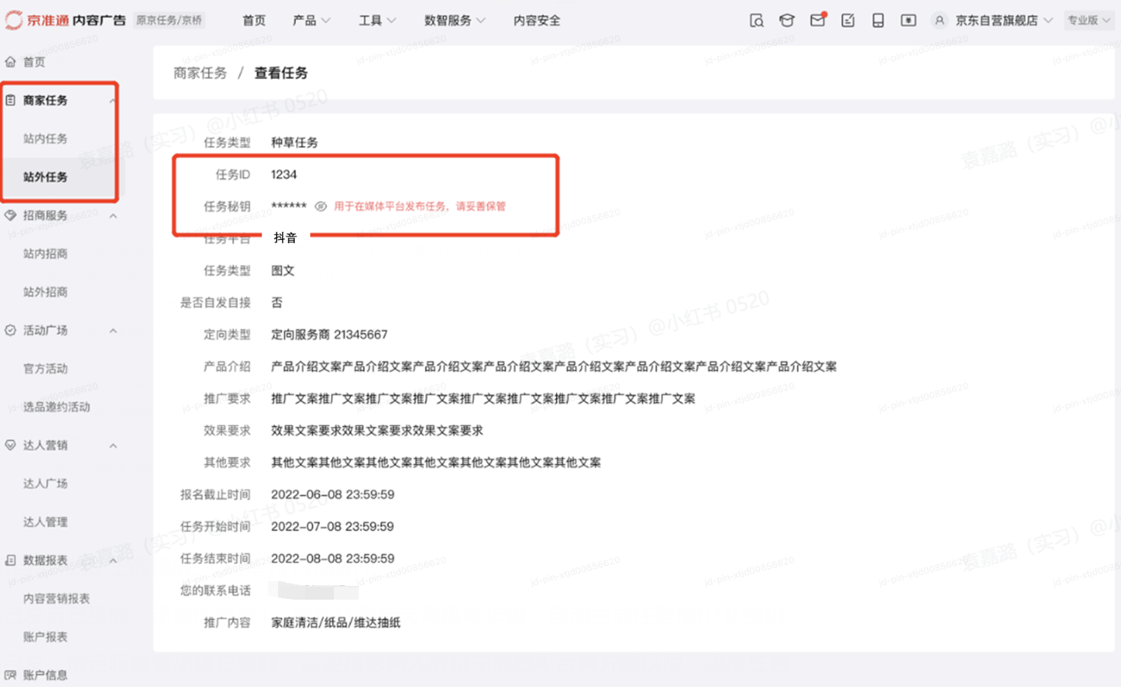This screenshot has height=687, width=1121.
Task: Click the edit note feedback icon
Action: pyautogui.click(x=848, y=21)
